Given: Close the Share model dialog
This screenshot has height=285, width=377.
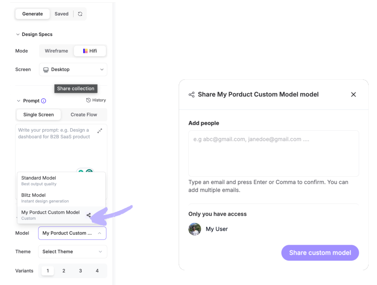Looking at the screenshot, I should tap(353, 94).
